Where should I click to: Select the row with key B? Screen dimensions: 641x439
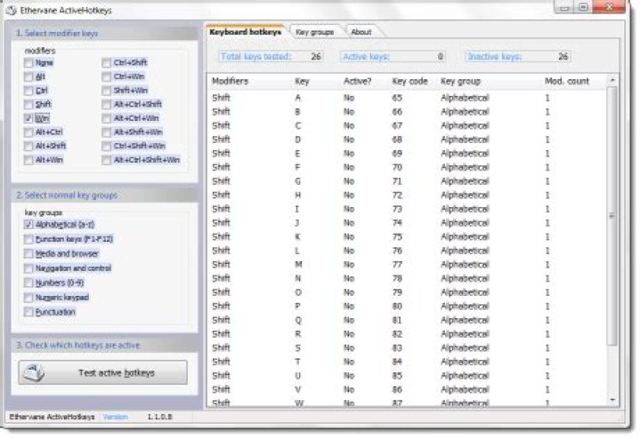406,112
